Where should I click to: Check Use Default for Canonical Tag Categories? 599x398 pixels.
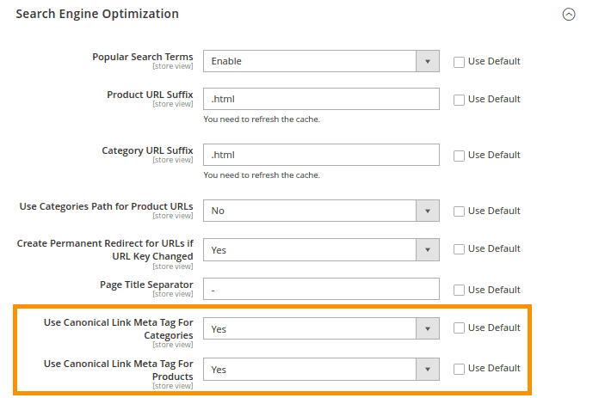[459, 328]
